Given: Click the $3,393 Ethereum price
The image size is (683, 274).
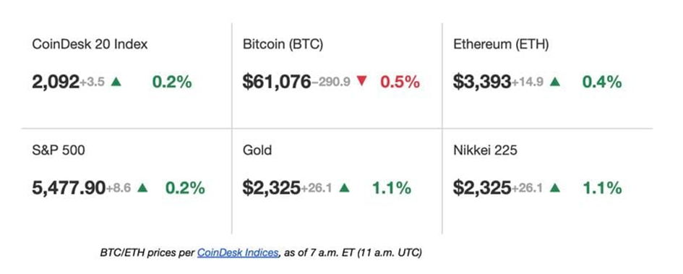Looking at the screenshot, I should pyautogui.click(x=482, y=82).
